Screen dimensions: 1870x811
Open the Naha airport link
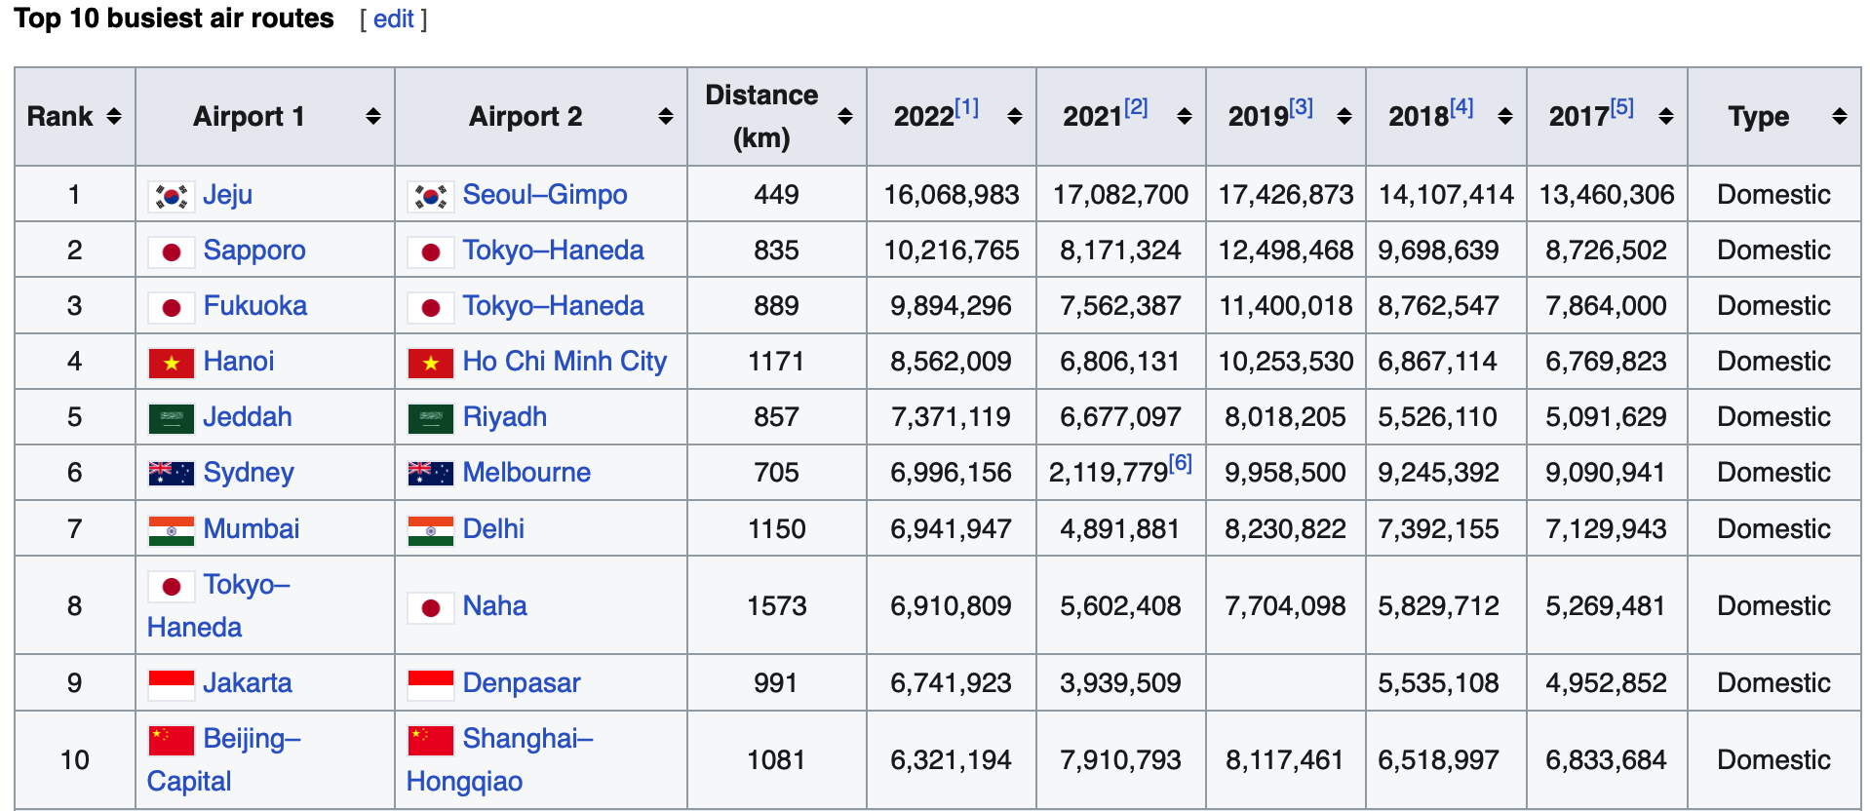[x=494, y=605]
